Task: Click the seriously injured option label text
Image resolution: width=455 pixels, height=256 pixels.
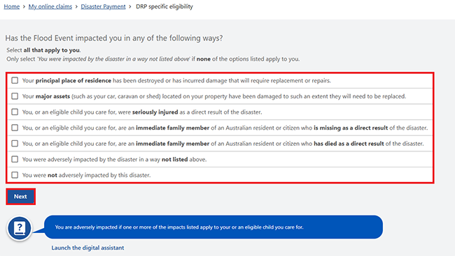Action: coord(142,112)
